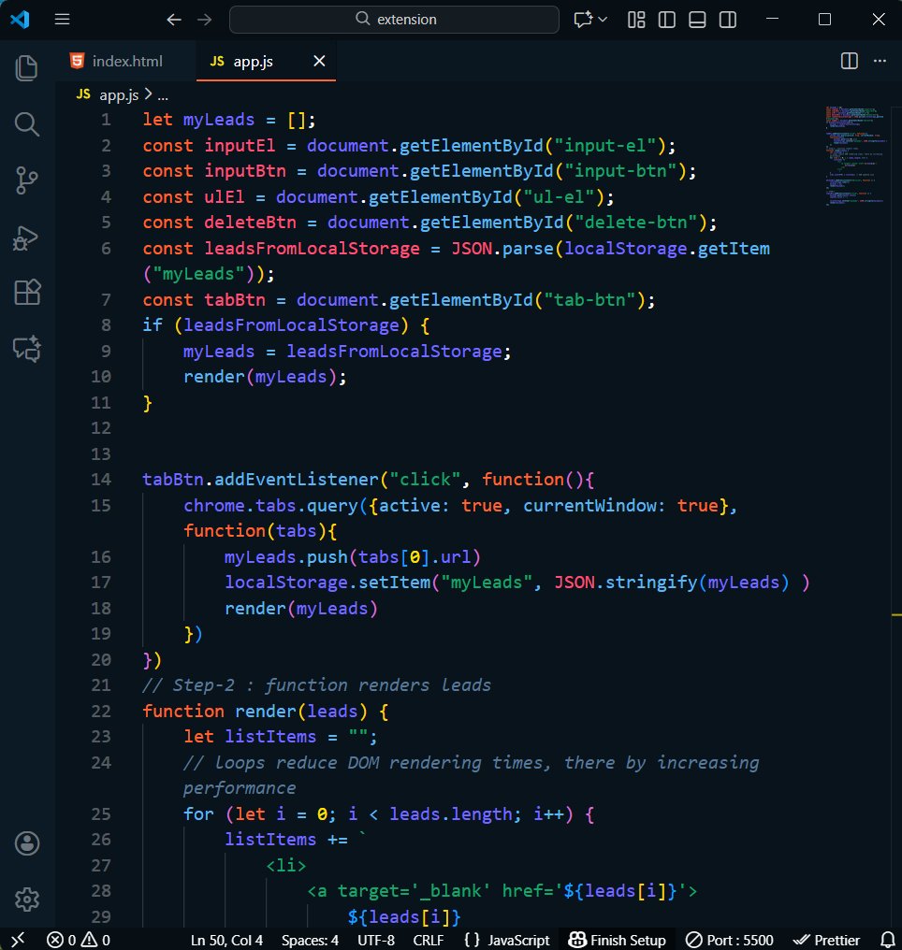Click the extension command center search box
The image size is (902, 950).
tap(394, 20)
